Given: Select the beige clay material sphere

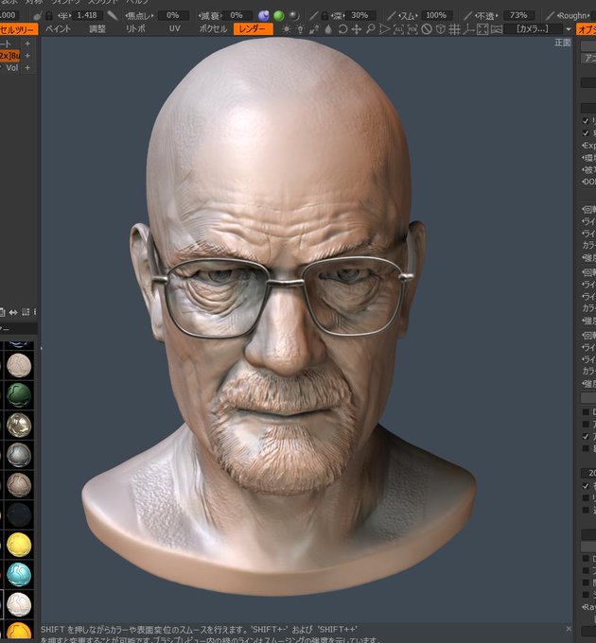Looking at the screenshot, I should tap(19, 365).
